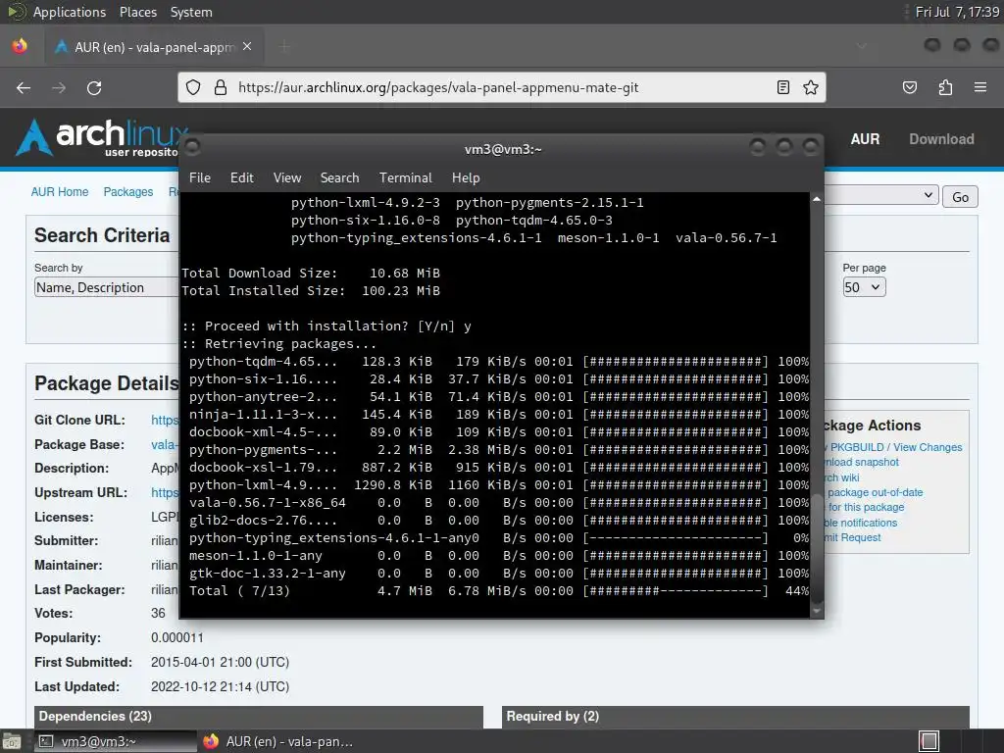Close the AUR vala-panel-appmenu browser tab
Viewport: 1004px width, 753px height.
pos(247,47)
